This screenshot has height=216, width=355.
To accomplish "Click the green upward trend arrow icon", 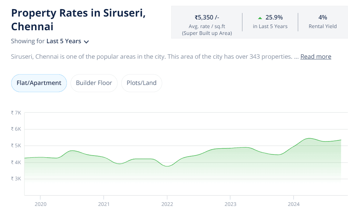I will pos(260,18).
